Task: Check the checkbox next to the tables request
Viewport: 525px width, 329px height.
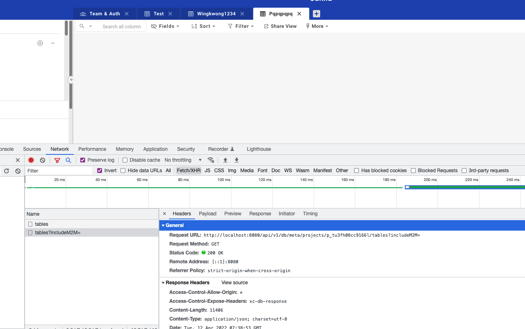Action: (x=30, y=224)
